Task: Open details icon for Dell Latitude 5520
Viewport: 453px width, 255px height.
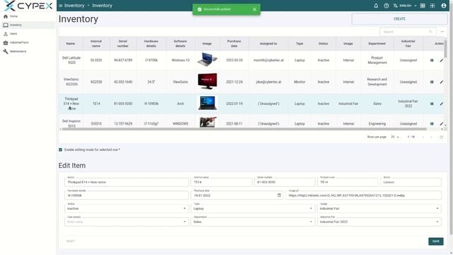Action: (432, 60)
